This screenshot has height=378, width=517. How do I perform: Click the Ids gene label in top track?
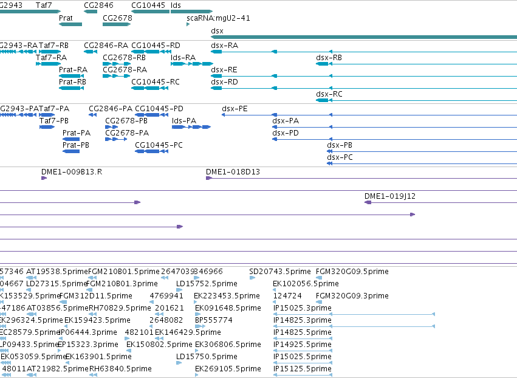coord(176,5)
